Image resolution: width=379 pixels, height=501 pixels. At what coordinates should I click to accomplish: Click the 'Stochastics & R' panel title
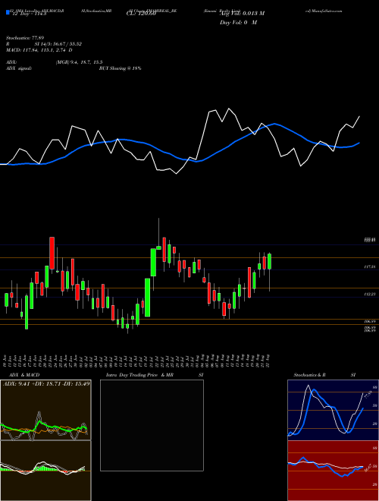point(309,375)
